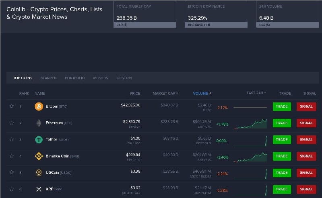Screen dimensions: 322x198
Task: Switch to the Top Coins tab
Action: coord(23,78)
